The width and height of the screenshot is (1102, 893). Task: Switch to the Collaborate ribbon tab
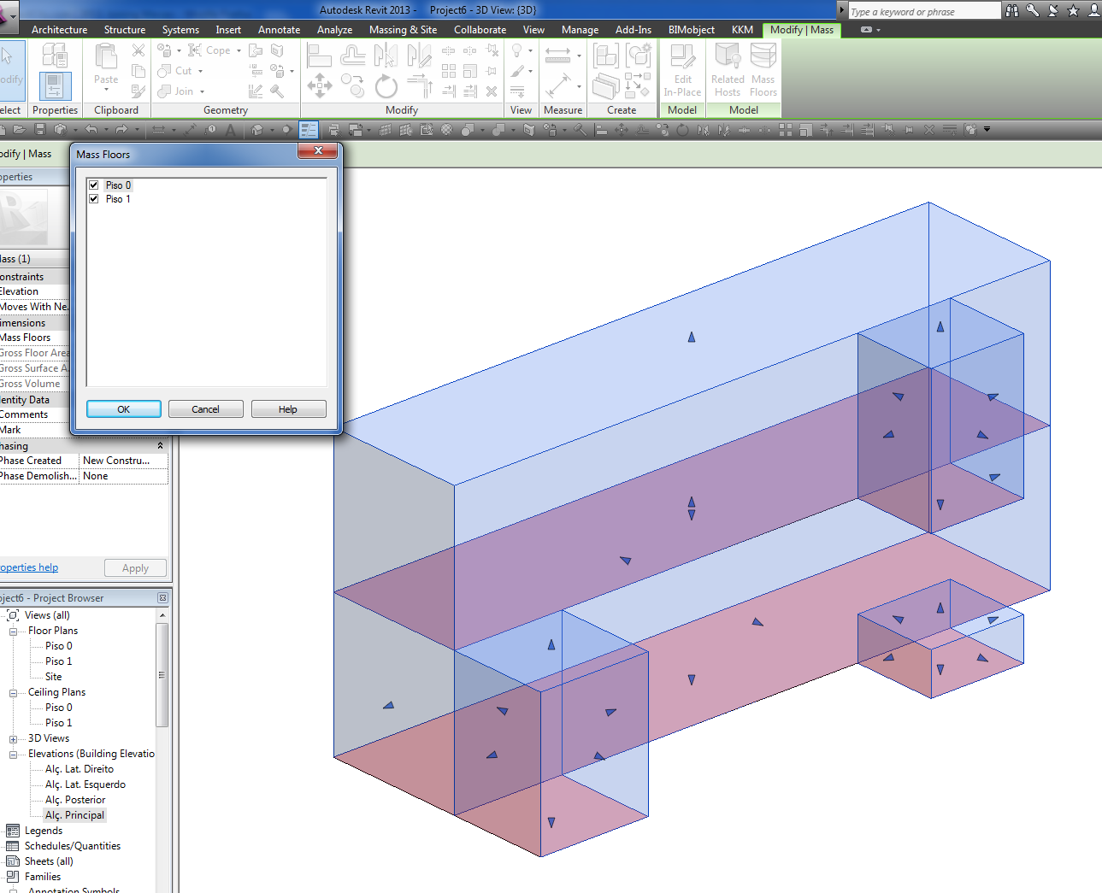480,30
